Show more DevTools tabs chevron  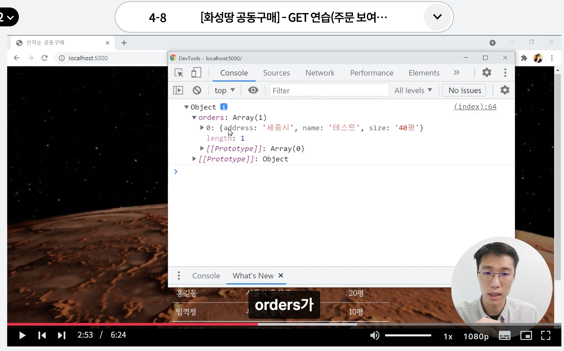456,72
